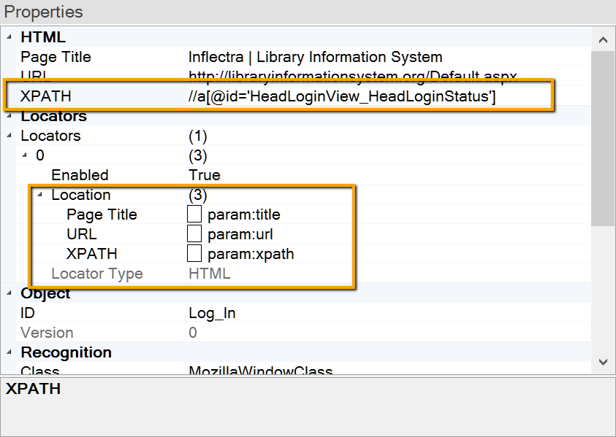Select the Page Title value 'Inflectra | Library Information System'

click(315, 57)
